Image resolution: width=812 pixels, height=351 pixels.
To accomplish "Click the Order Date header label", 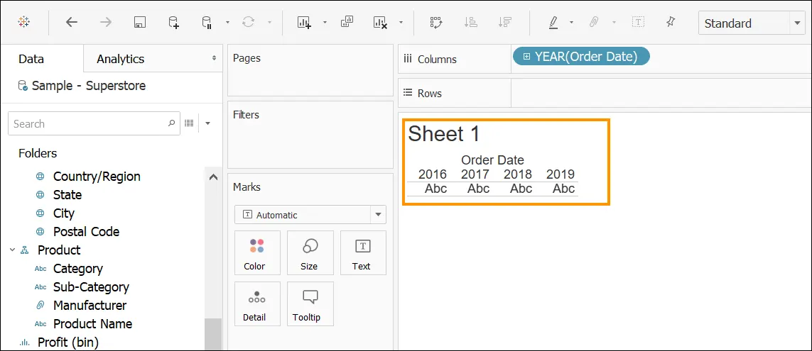I will pyautogui.click(x=492, y=160).
